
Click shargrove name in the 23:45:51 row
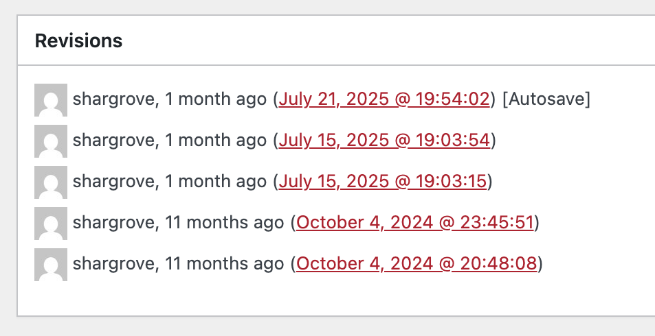tap(114, 223)
